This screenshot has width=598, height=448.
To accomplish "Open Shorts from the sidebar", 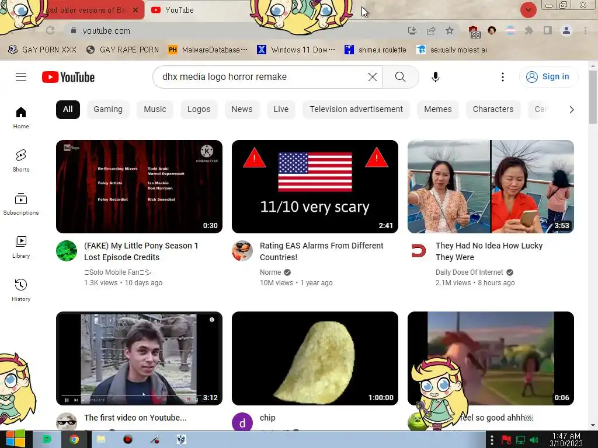I will pyautogui.click(x=21, y=160).
